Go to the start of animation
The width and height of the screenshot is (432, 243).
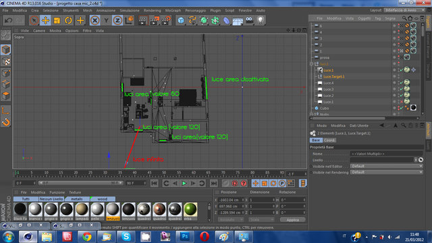coord(155,183)
